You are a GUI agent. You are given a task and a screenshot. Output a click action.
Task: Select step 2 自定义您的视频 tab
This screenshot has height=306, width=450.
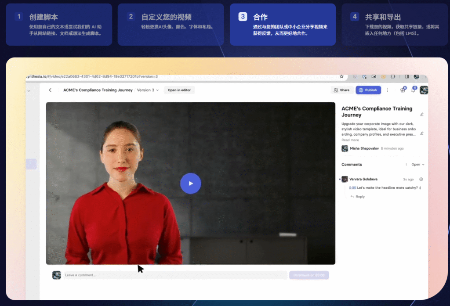(x=171, y=25)
